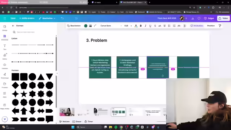
Task: Insert the filled square shape
Action: (15, 77)
